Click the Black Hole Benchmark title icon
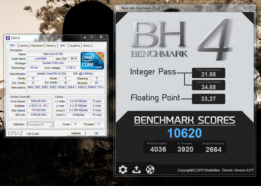 click(118, 8)
